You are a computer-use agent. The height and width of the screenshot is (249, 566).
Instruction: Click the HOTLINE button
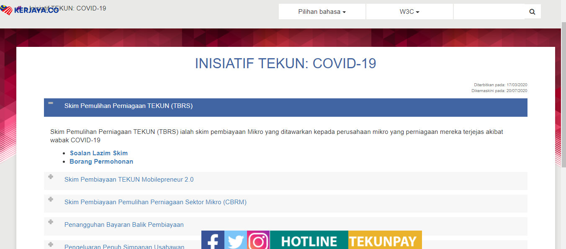[x=309, y=240]
